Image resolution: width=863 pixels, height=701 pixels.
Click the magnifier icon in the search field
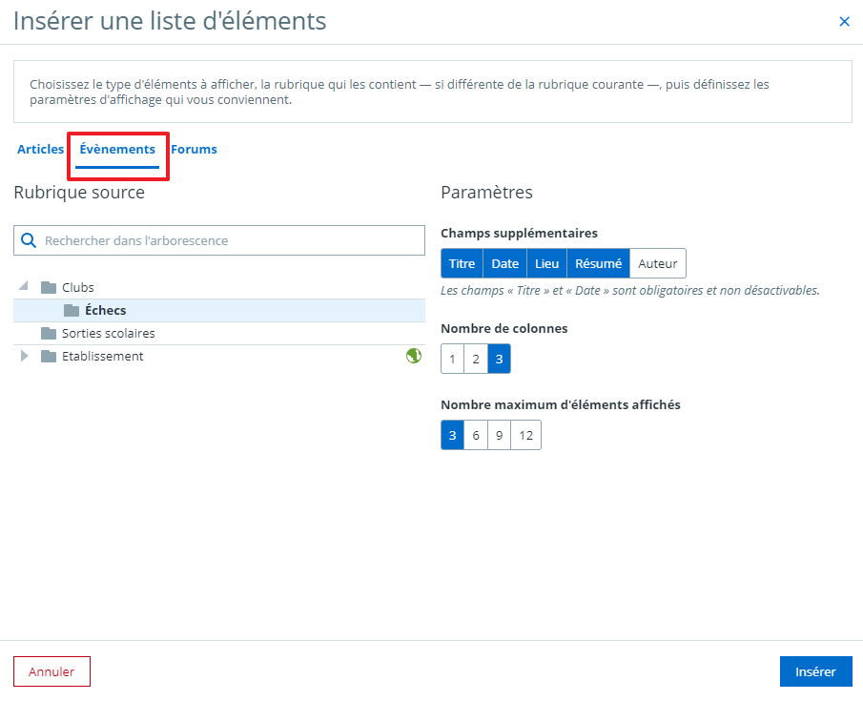(x=29, y=240)
